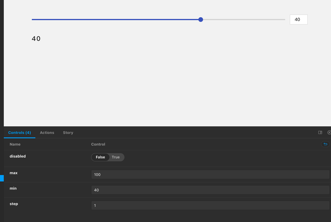Change the addon panel position
The image size is (331, 222).
pos(320,132)
